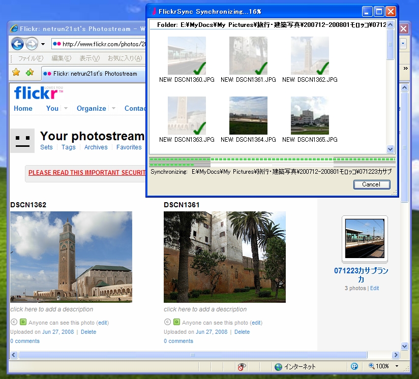This screenshot has height=379, width=419.
Task: Click the IE Back navigation button
Action: point(17,44)
